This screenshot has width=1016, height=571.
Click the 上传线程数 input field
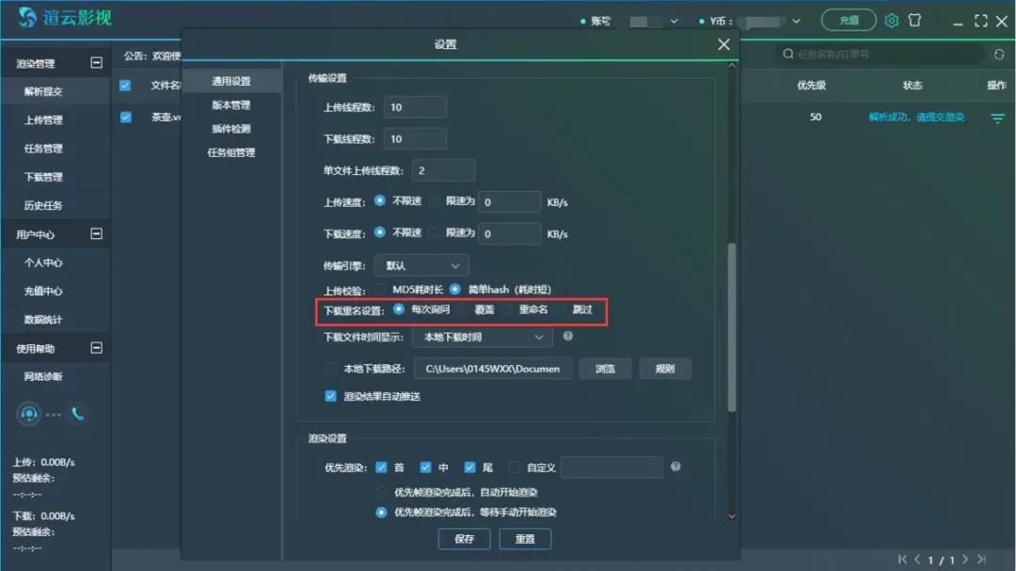coord(414,107)
